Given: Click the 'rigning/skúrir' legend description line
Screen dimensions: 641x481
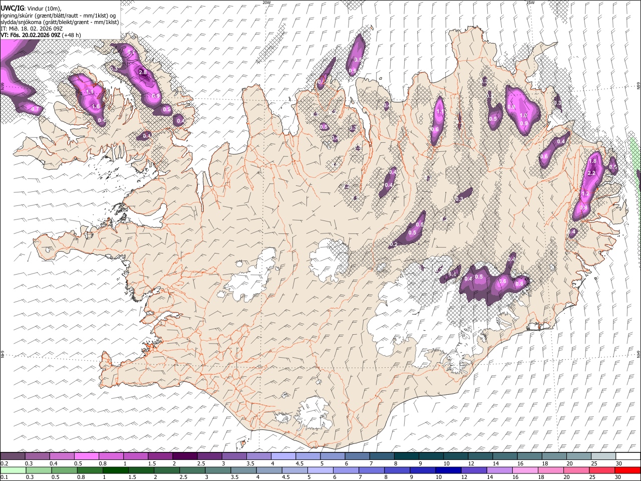Looking at the screenshot, I should (58, 15).
